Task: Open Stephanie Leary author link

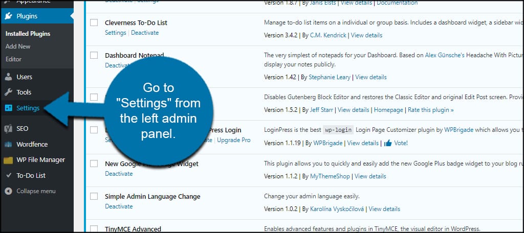Action: (x=330, y=77)
